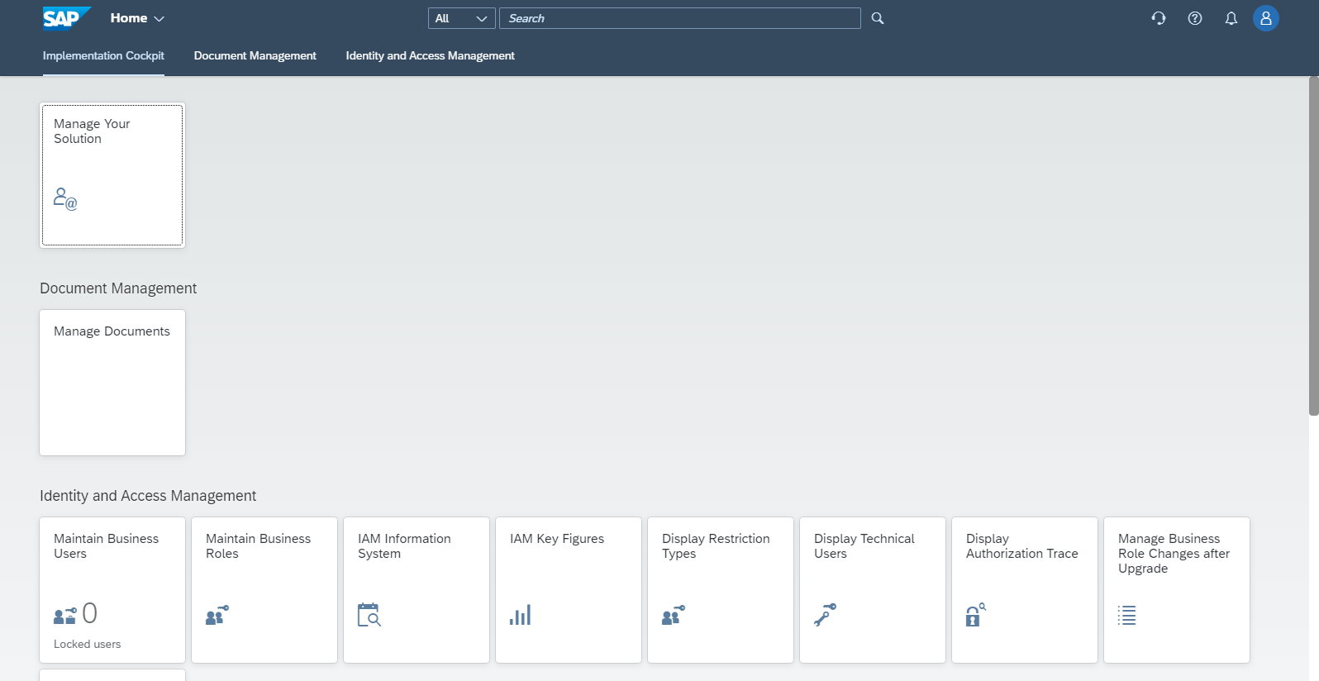Viewport: 1319px width, 681px height.
Task: Expand the Home navigation dropdown
Action: coord(137,18)
